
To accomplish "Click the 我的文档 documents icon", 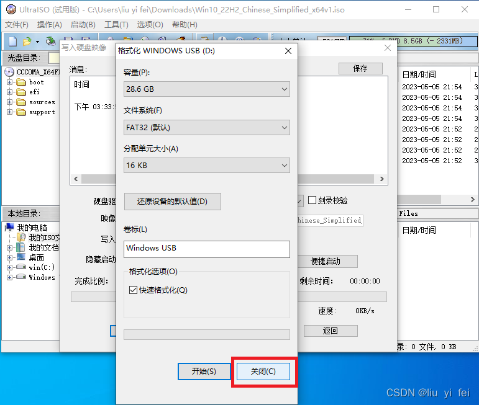I will 21,247.
